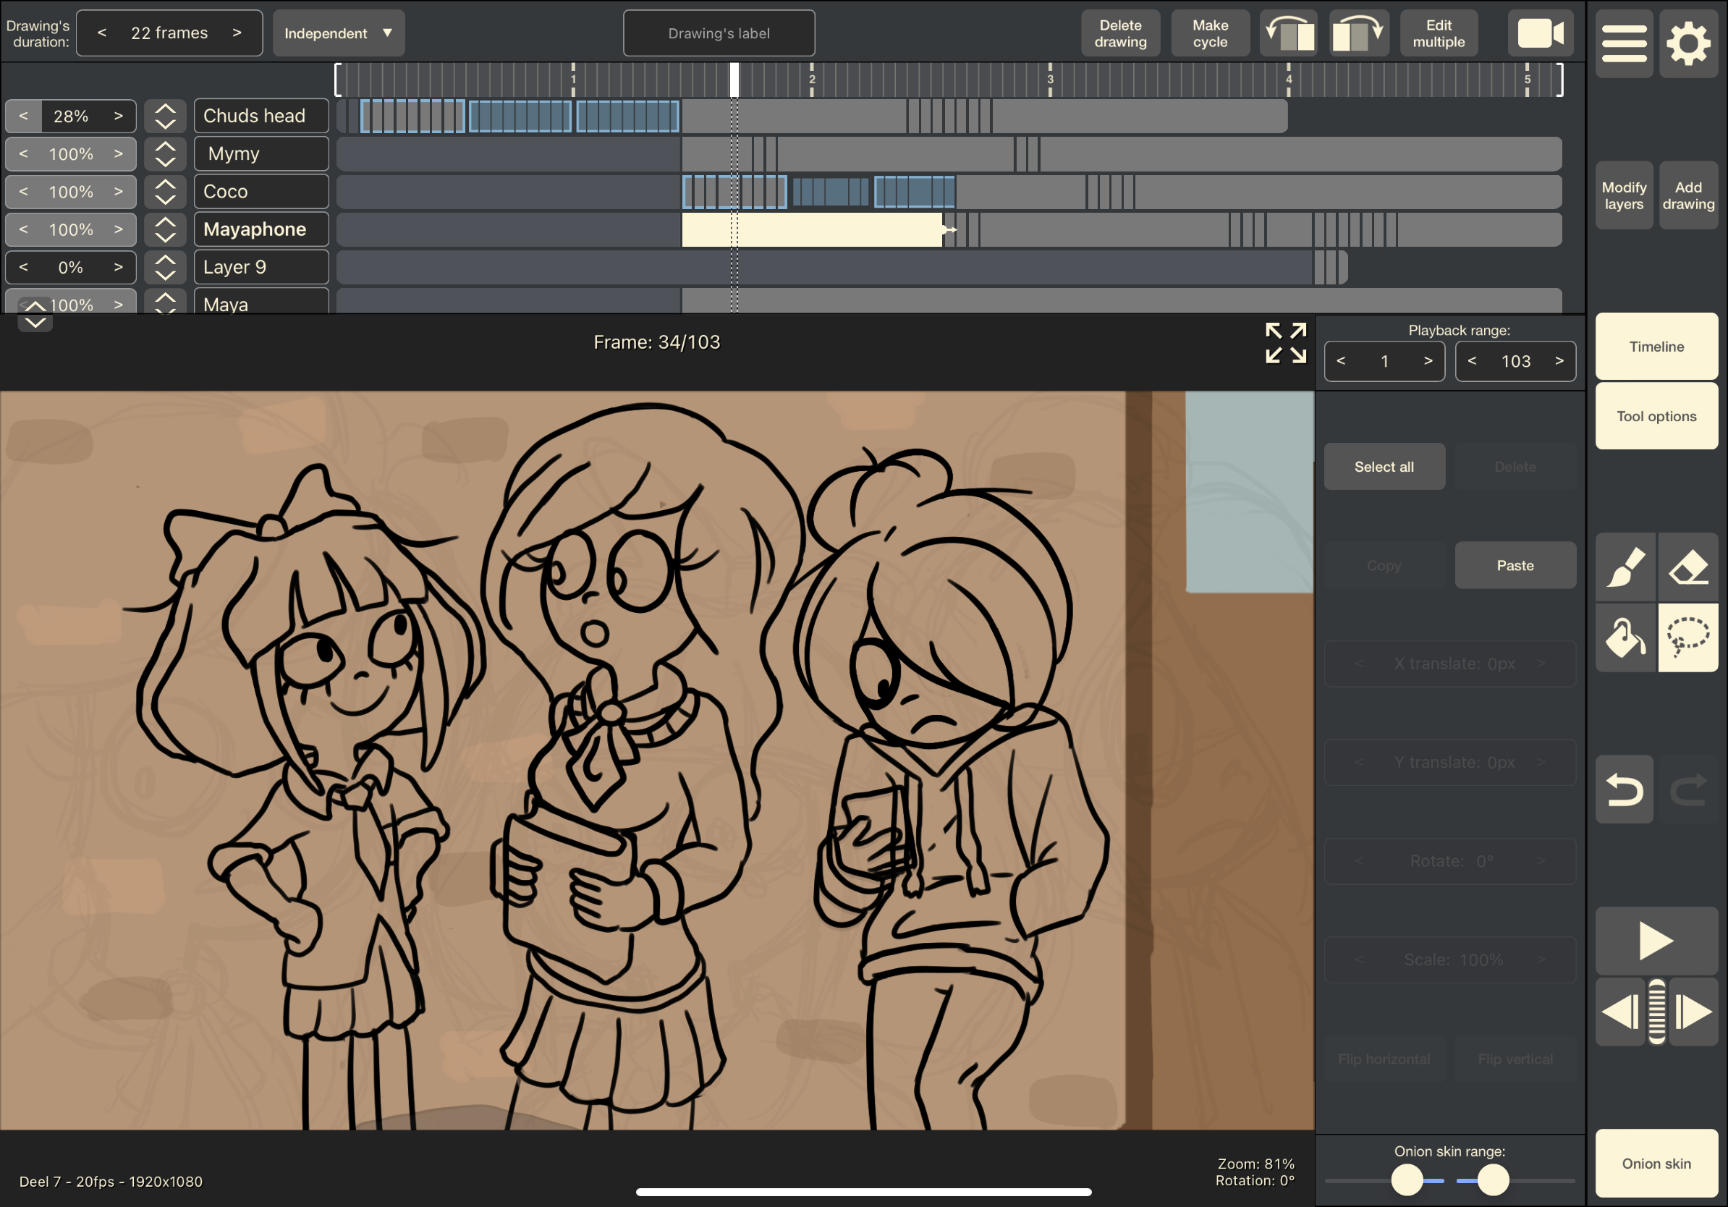
Task: Click the left onion skin range slider knob
Action: pyautogui.click(x=1406, y=1180)
